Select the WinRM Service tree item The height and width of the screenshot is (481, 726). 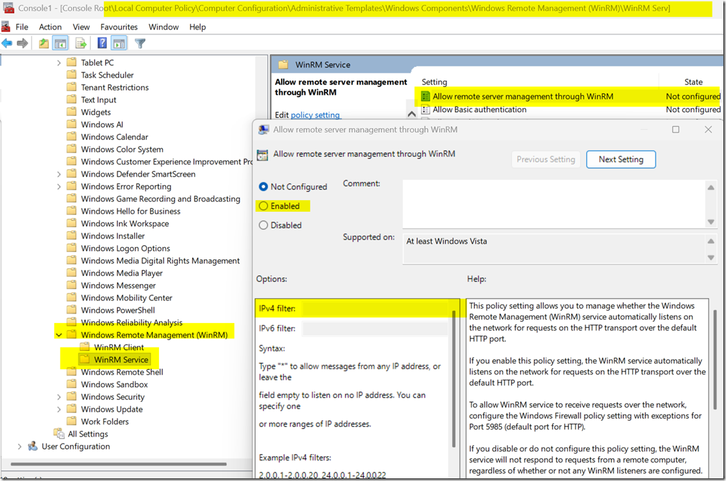click(121, 360)
